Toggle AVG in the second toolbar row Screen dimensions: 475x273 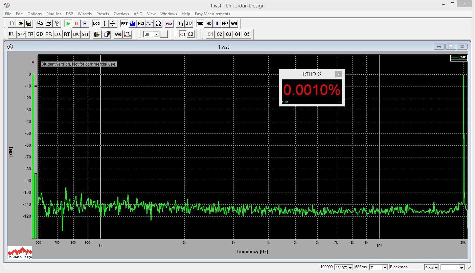pos(118,34)
